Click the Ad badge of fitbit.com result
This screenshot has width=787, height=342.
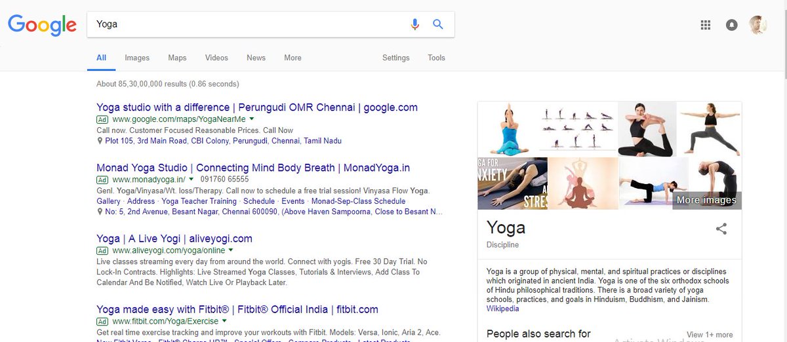pos(102,322)
